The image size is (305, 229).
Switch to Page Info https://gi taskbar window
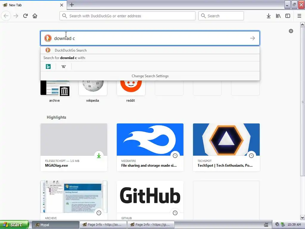(151, 225)
